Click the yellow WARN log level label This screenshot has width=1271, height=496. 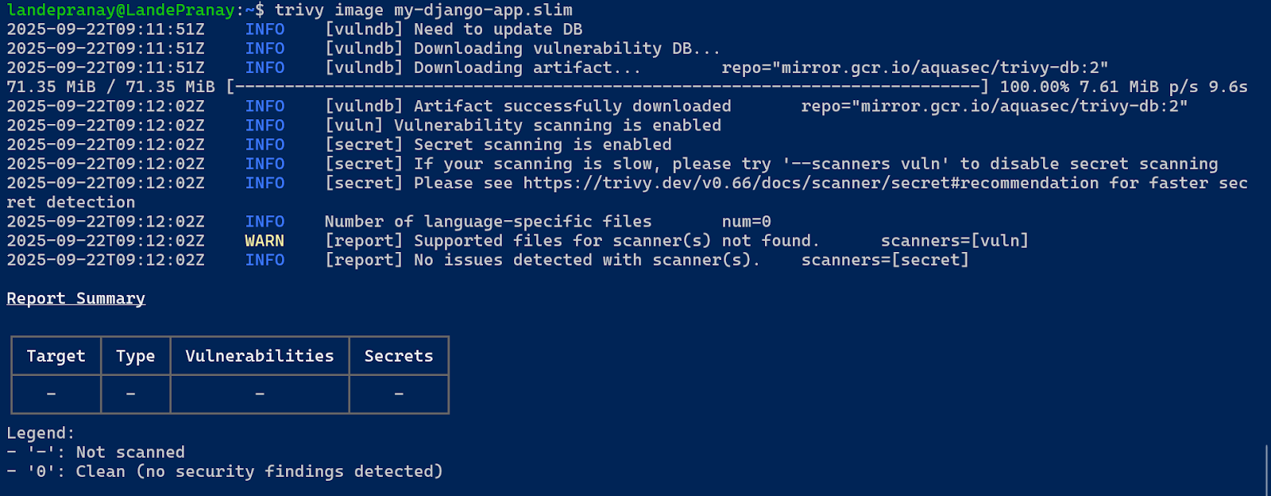pos(265,241)
